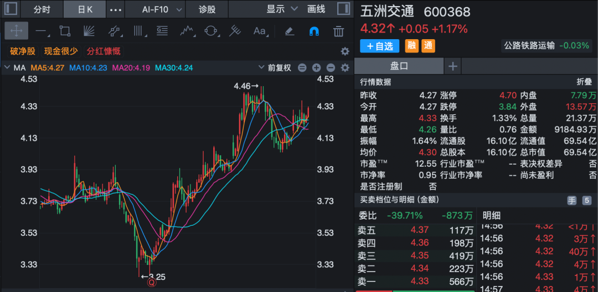The height and width of the screenshot is (292, 598).
Task: Click the 现金很少 tag
Action: pyautogui.click(x=61, y=51)
